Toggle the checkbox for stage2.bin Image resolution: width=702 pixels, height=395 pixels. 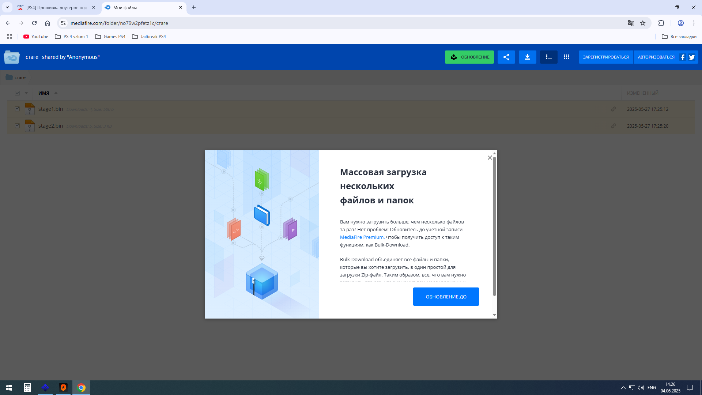(x=17, y=125)
